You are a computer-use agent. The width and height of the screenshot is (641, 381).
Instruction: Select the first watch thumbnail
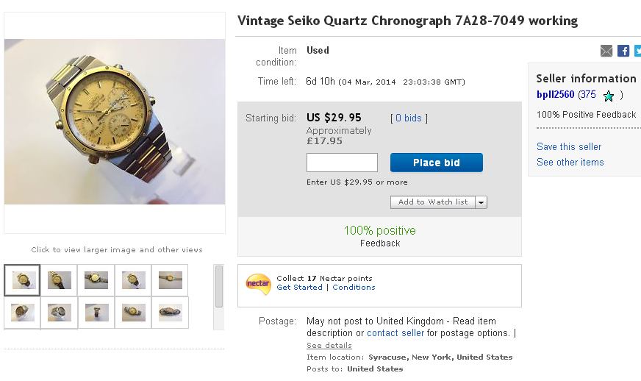(22, 280)
